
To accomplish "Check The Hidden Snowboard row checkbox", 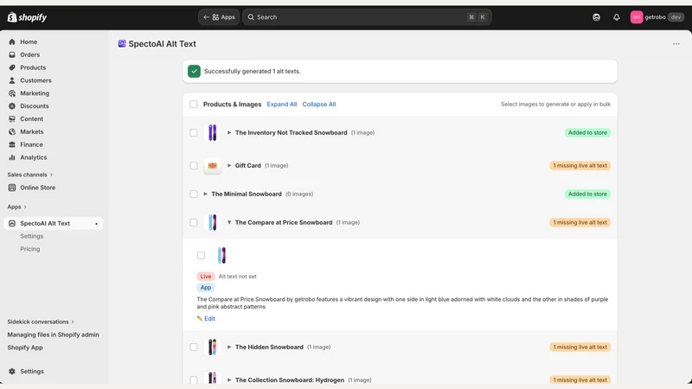I will (193, 348).
